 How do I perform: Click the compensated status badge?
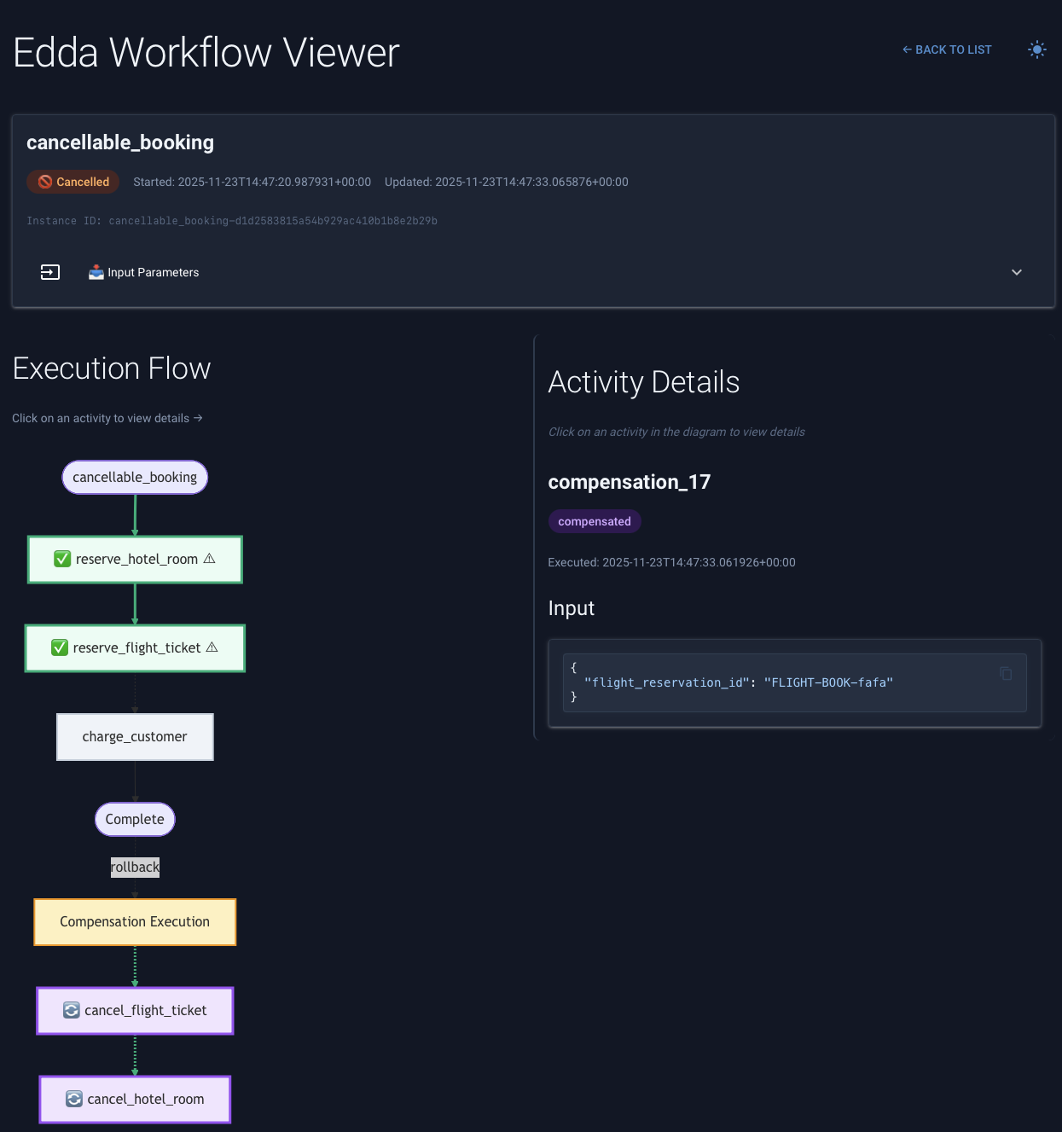595,521
